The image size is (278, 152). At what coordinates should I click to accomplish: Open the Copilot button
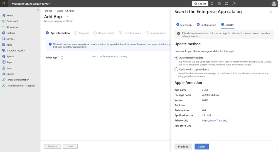pyautogui.click(x=200, y=4)
